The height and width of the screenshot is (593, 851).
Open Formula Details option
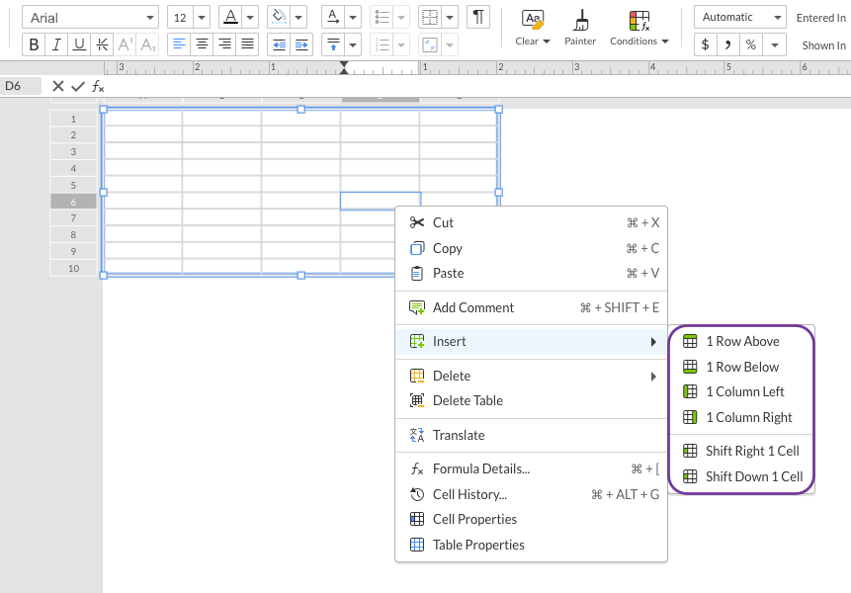click(x=532, y=468)
